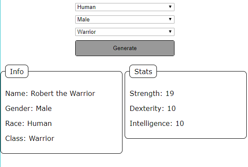
Task: Click the Race: Human line
Action: [28, 123]
